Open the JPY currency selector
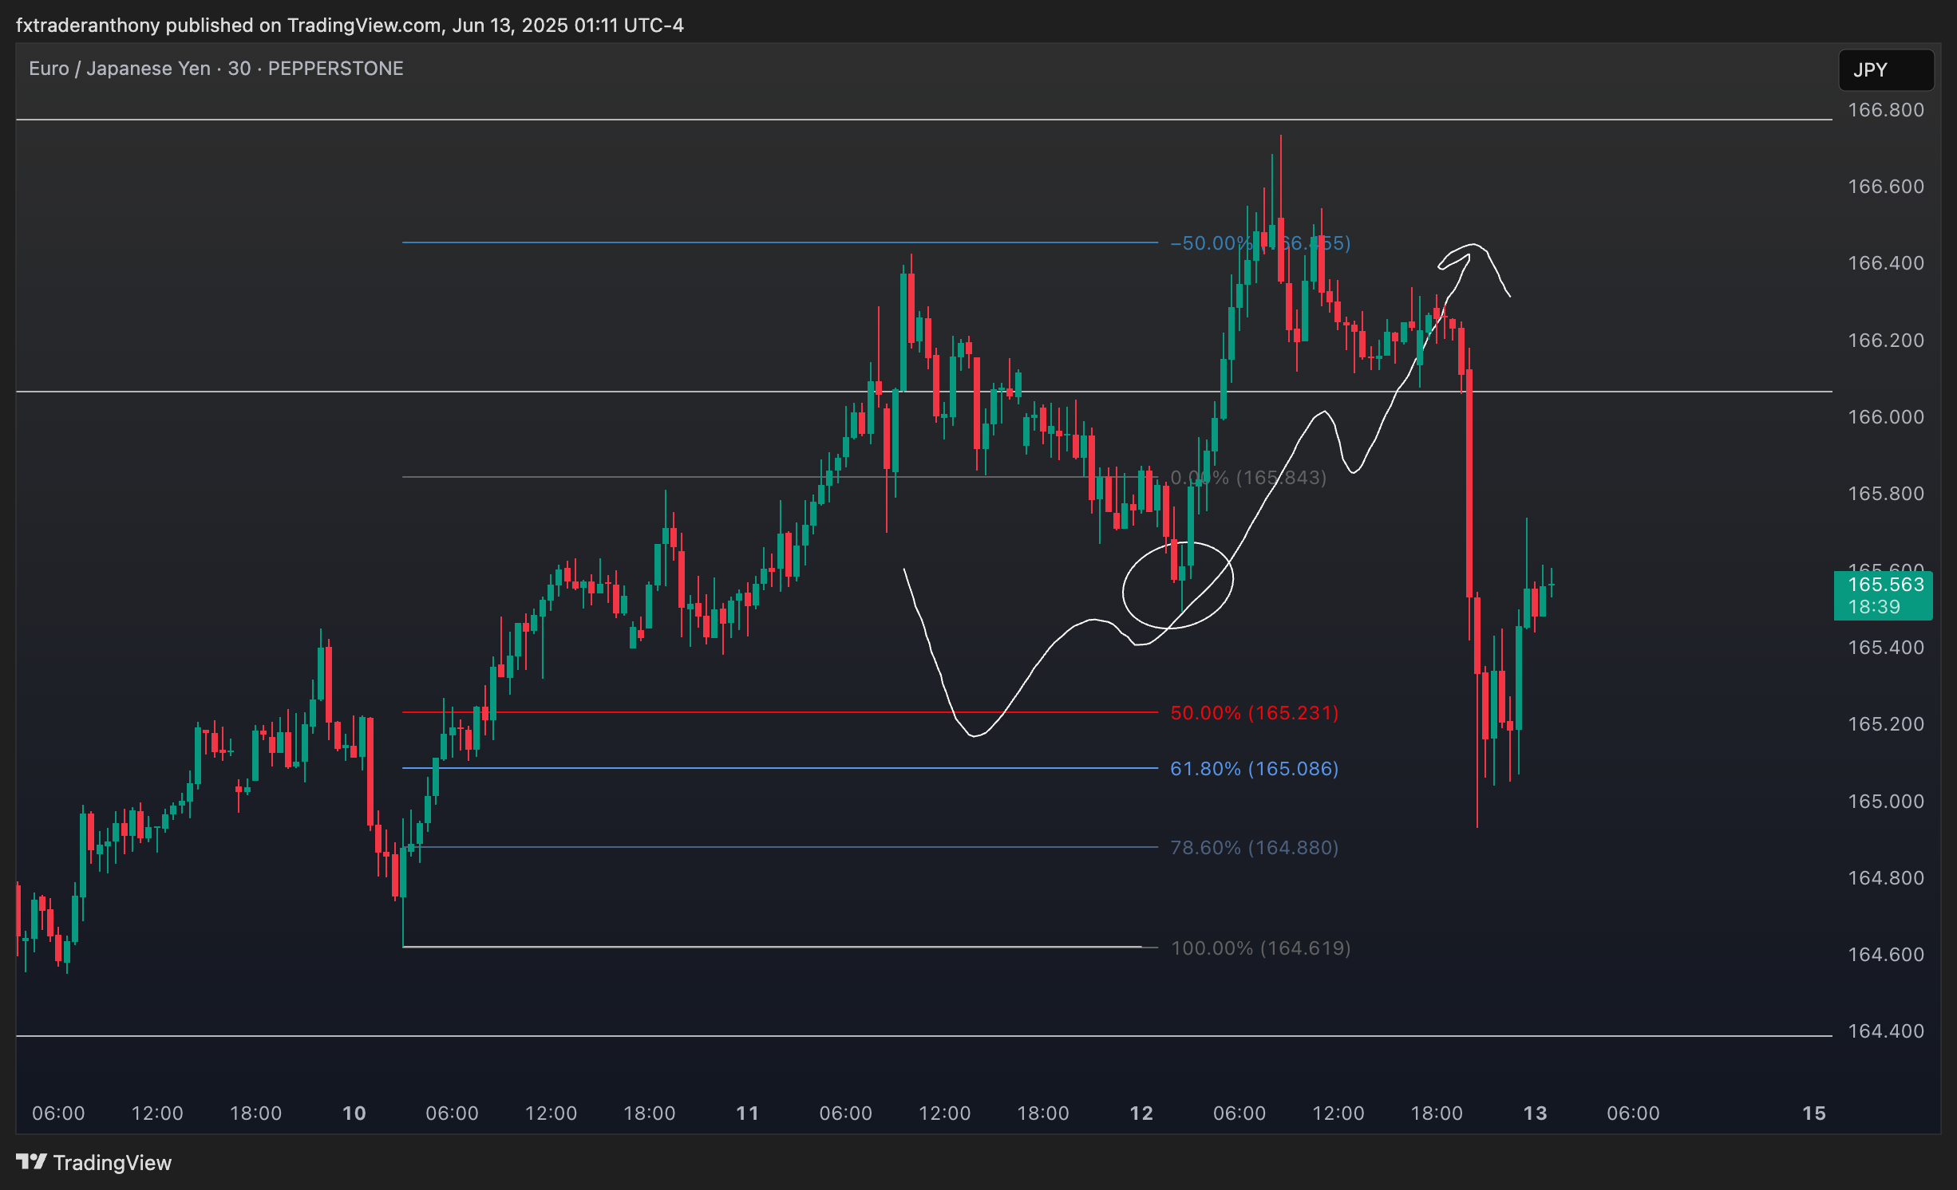Viewport: 1957px width, 1190px height. tap(1885, 70)
